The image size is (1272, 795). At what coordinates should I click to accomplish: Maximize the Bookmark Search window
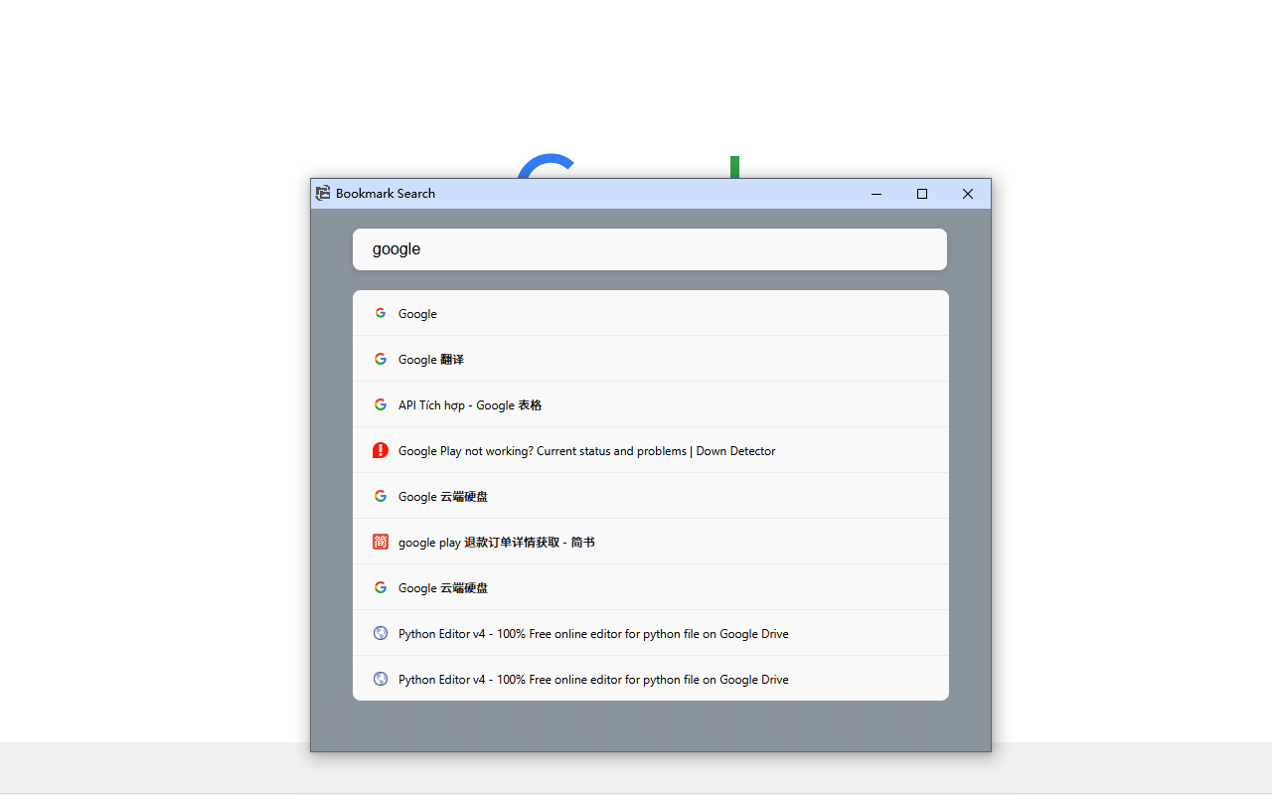[921, 194]
